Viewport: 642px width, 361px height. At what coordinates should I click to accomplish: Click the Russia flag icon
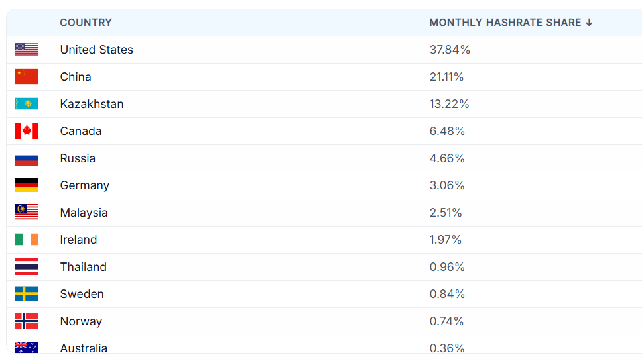coord(27,158)
